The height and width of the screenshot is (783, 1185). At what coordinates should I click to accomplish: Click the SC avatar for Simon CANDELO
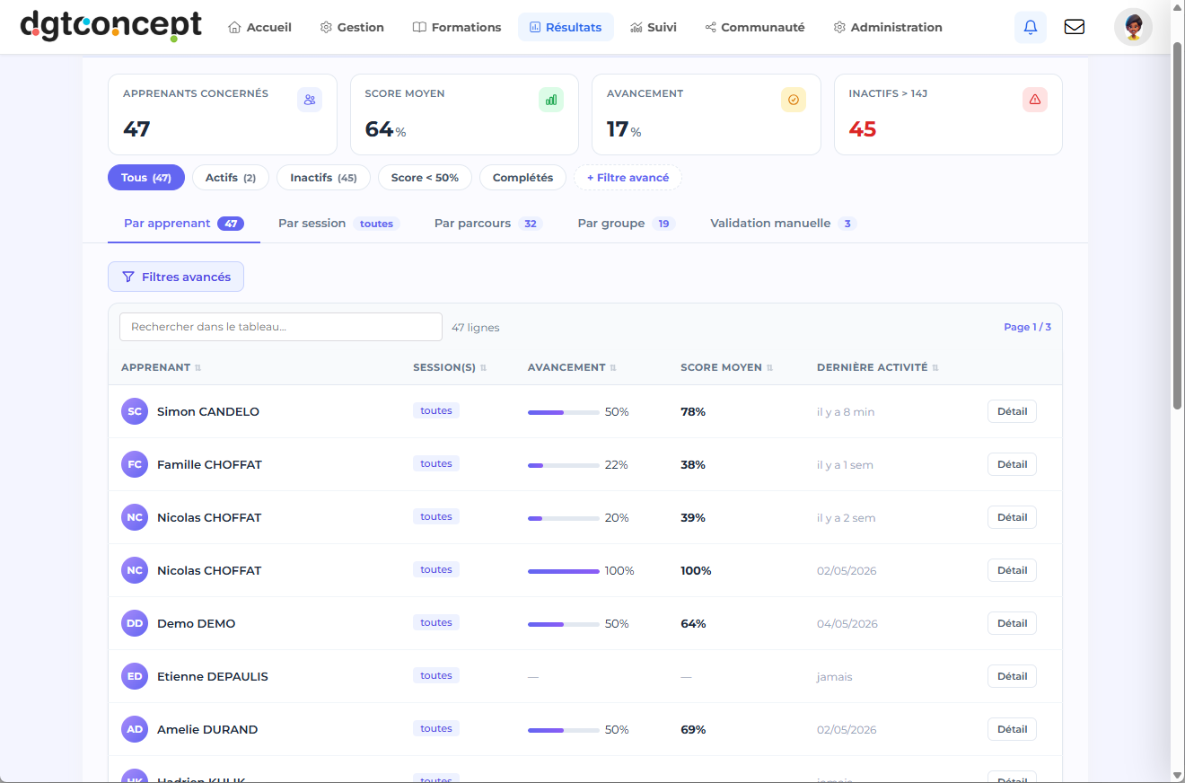click(x=135, y=411)
